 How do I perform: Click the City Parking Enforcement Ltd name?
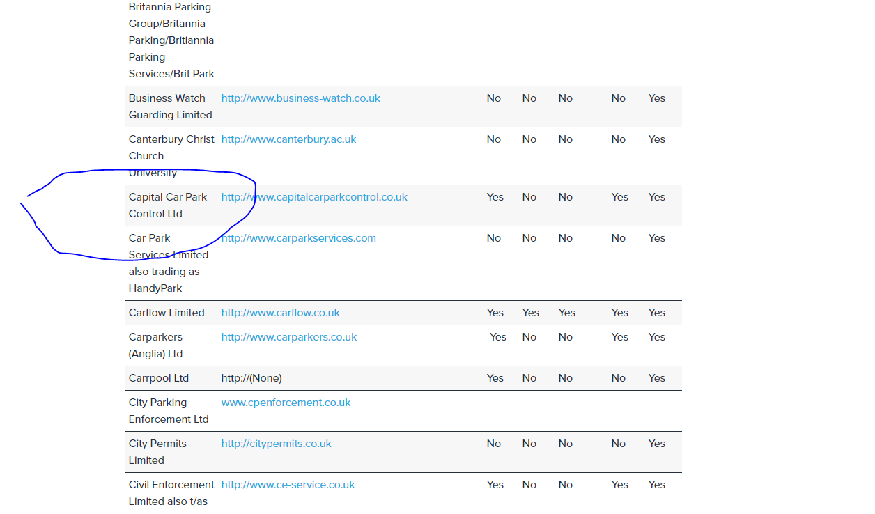(169, 411)
